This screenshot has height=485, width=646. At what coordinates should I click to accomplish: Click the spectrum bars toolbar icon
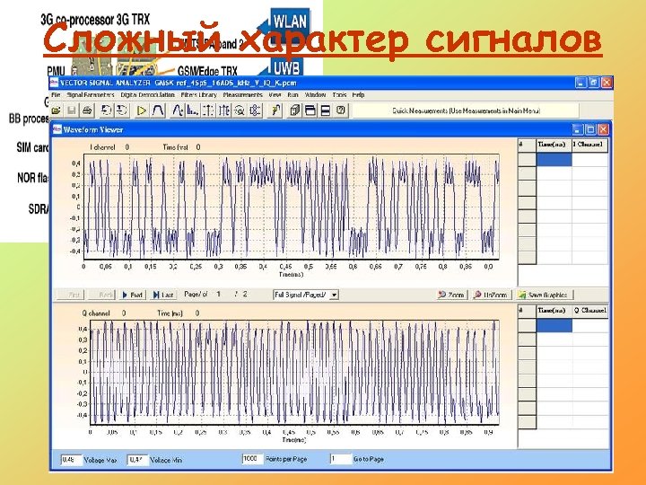click(x=192, y=110)
